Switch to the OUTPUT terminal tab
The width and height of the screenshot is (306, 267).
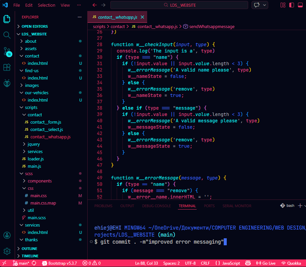click(127, 206)
